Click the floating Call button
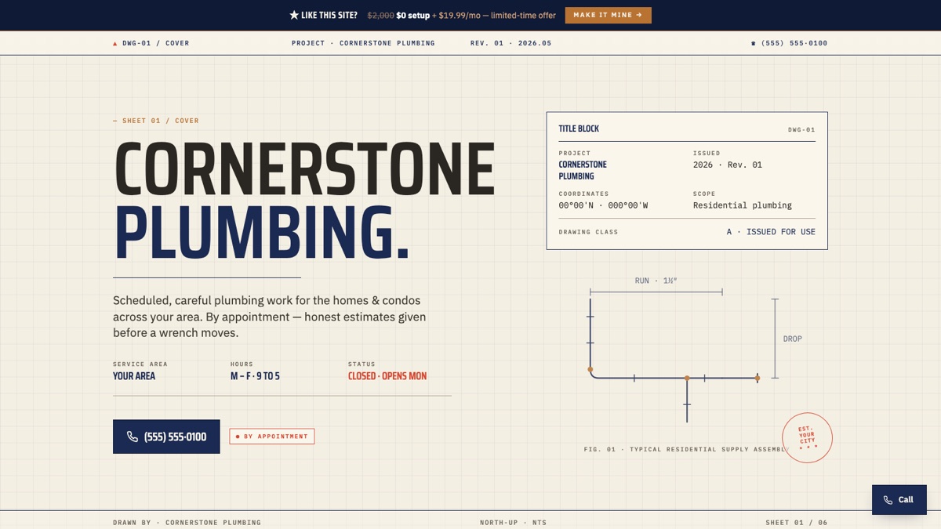The image size is (941, 529). coord(899,500)
